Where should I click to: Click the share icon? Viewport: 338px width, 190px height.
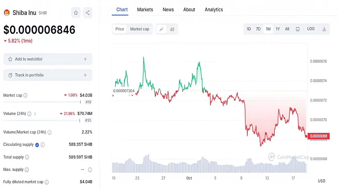pyautogui.click(x=88, y=13)
